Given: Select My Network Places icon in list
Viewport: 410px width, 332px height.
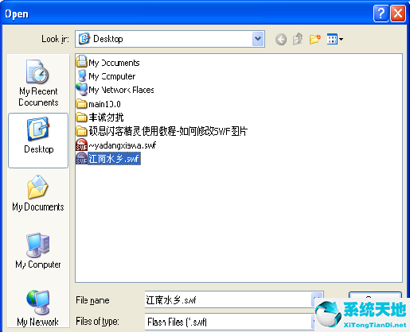Looking at the screenshot, I should (81, 90).
